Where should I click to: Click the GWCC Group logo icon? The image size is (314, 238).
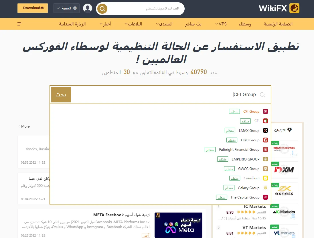[265, 169]
